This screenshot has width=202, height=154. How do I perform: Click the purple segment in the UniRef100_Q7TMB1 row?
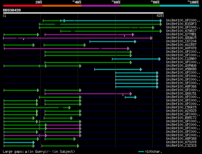point(89,34)
